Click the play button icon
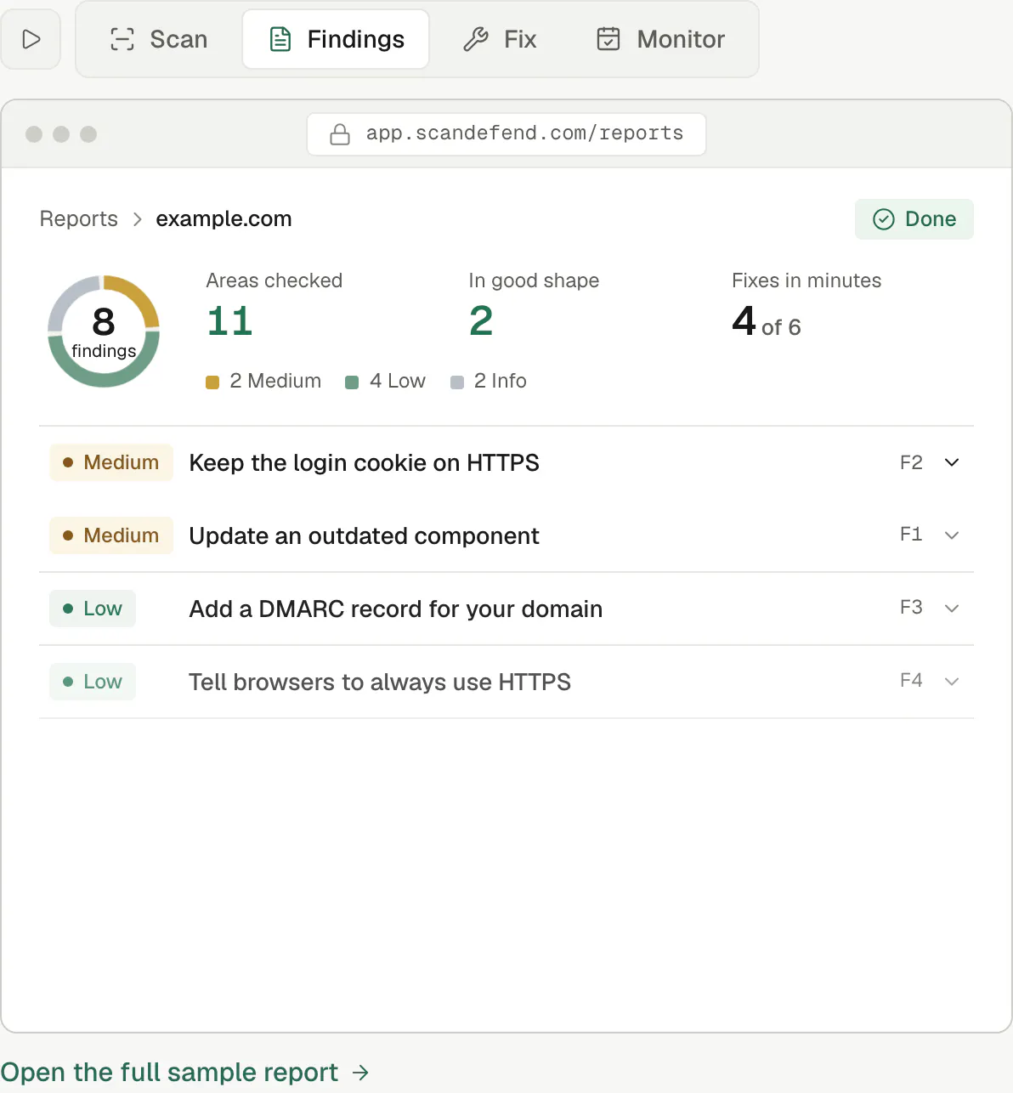The image size is (1013, 1093). point(31,39)
